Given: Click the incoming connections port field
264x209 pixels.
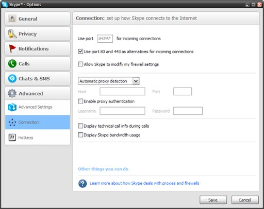Looking at the screenshot, I should tap(105, 39).
